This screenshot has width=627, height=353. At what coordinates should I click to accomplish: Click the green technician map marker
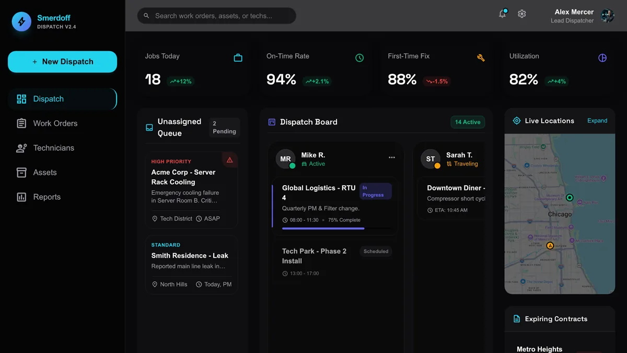click(570, 198)
